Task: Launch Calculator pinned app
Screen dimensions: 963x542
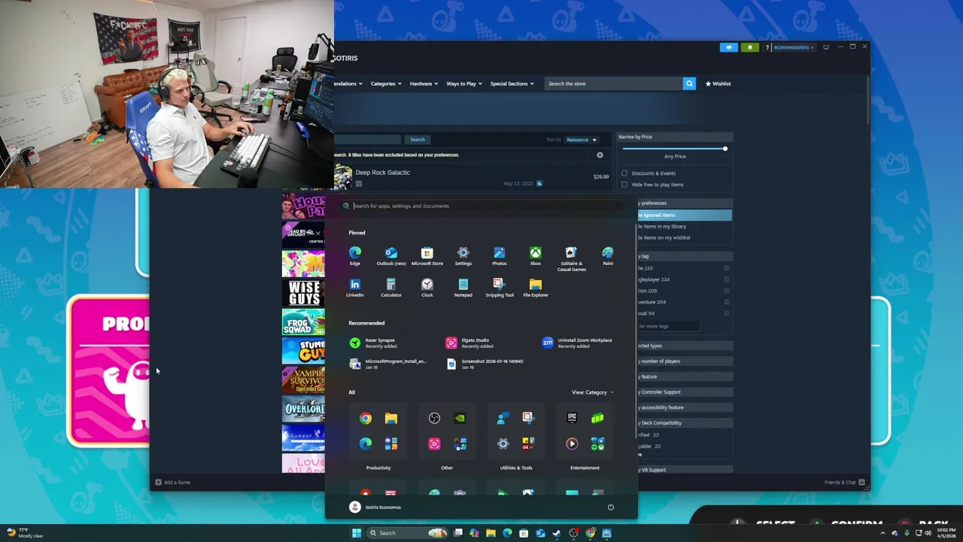Action: 390,288
